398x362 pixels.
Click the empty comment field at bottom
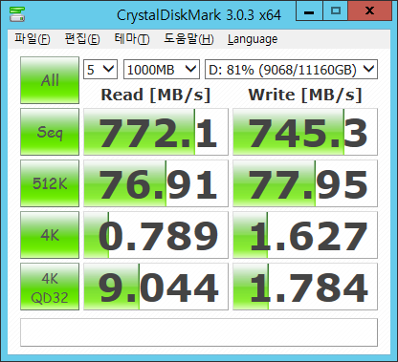click(x=199, y=332)
